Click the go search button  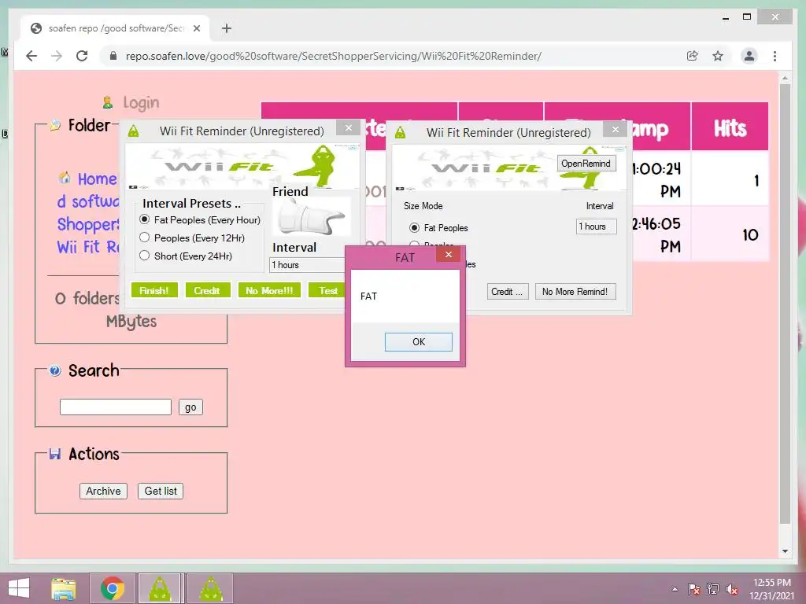click(190, 407)
